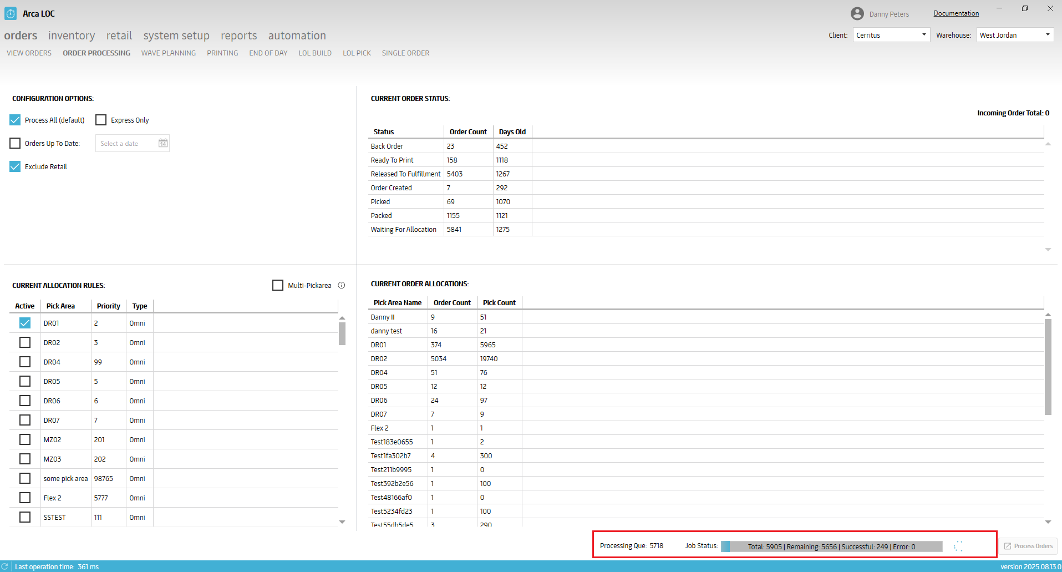Expand the Warehouse dropdown showing West Jordan
1062x572 pixels.
[x=1014, y=35]
